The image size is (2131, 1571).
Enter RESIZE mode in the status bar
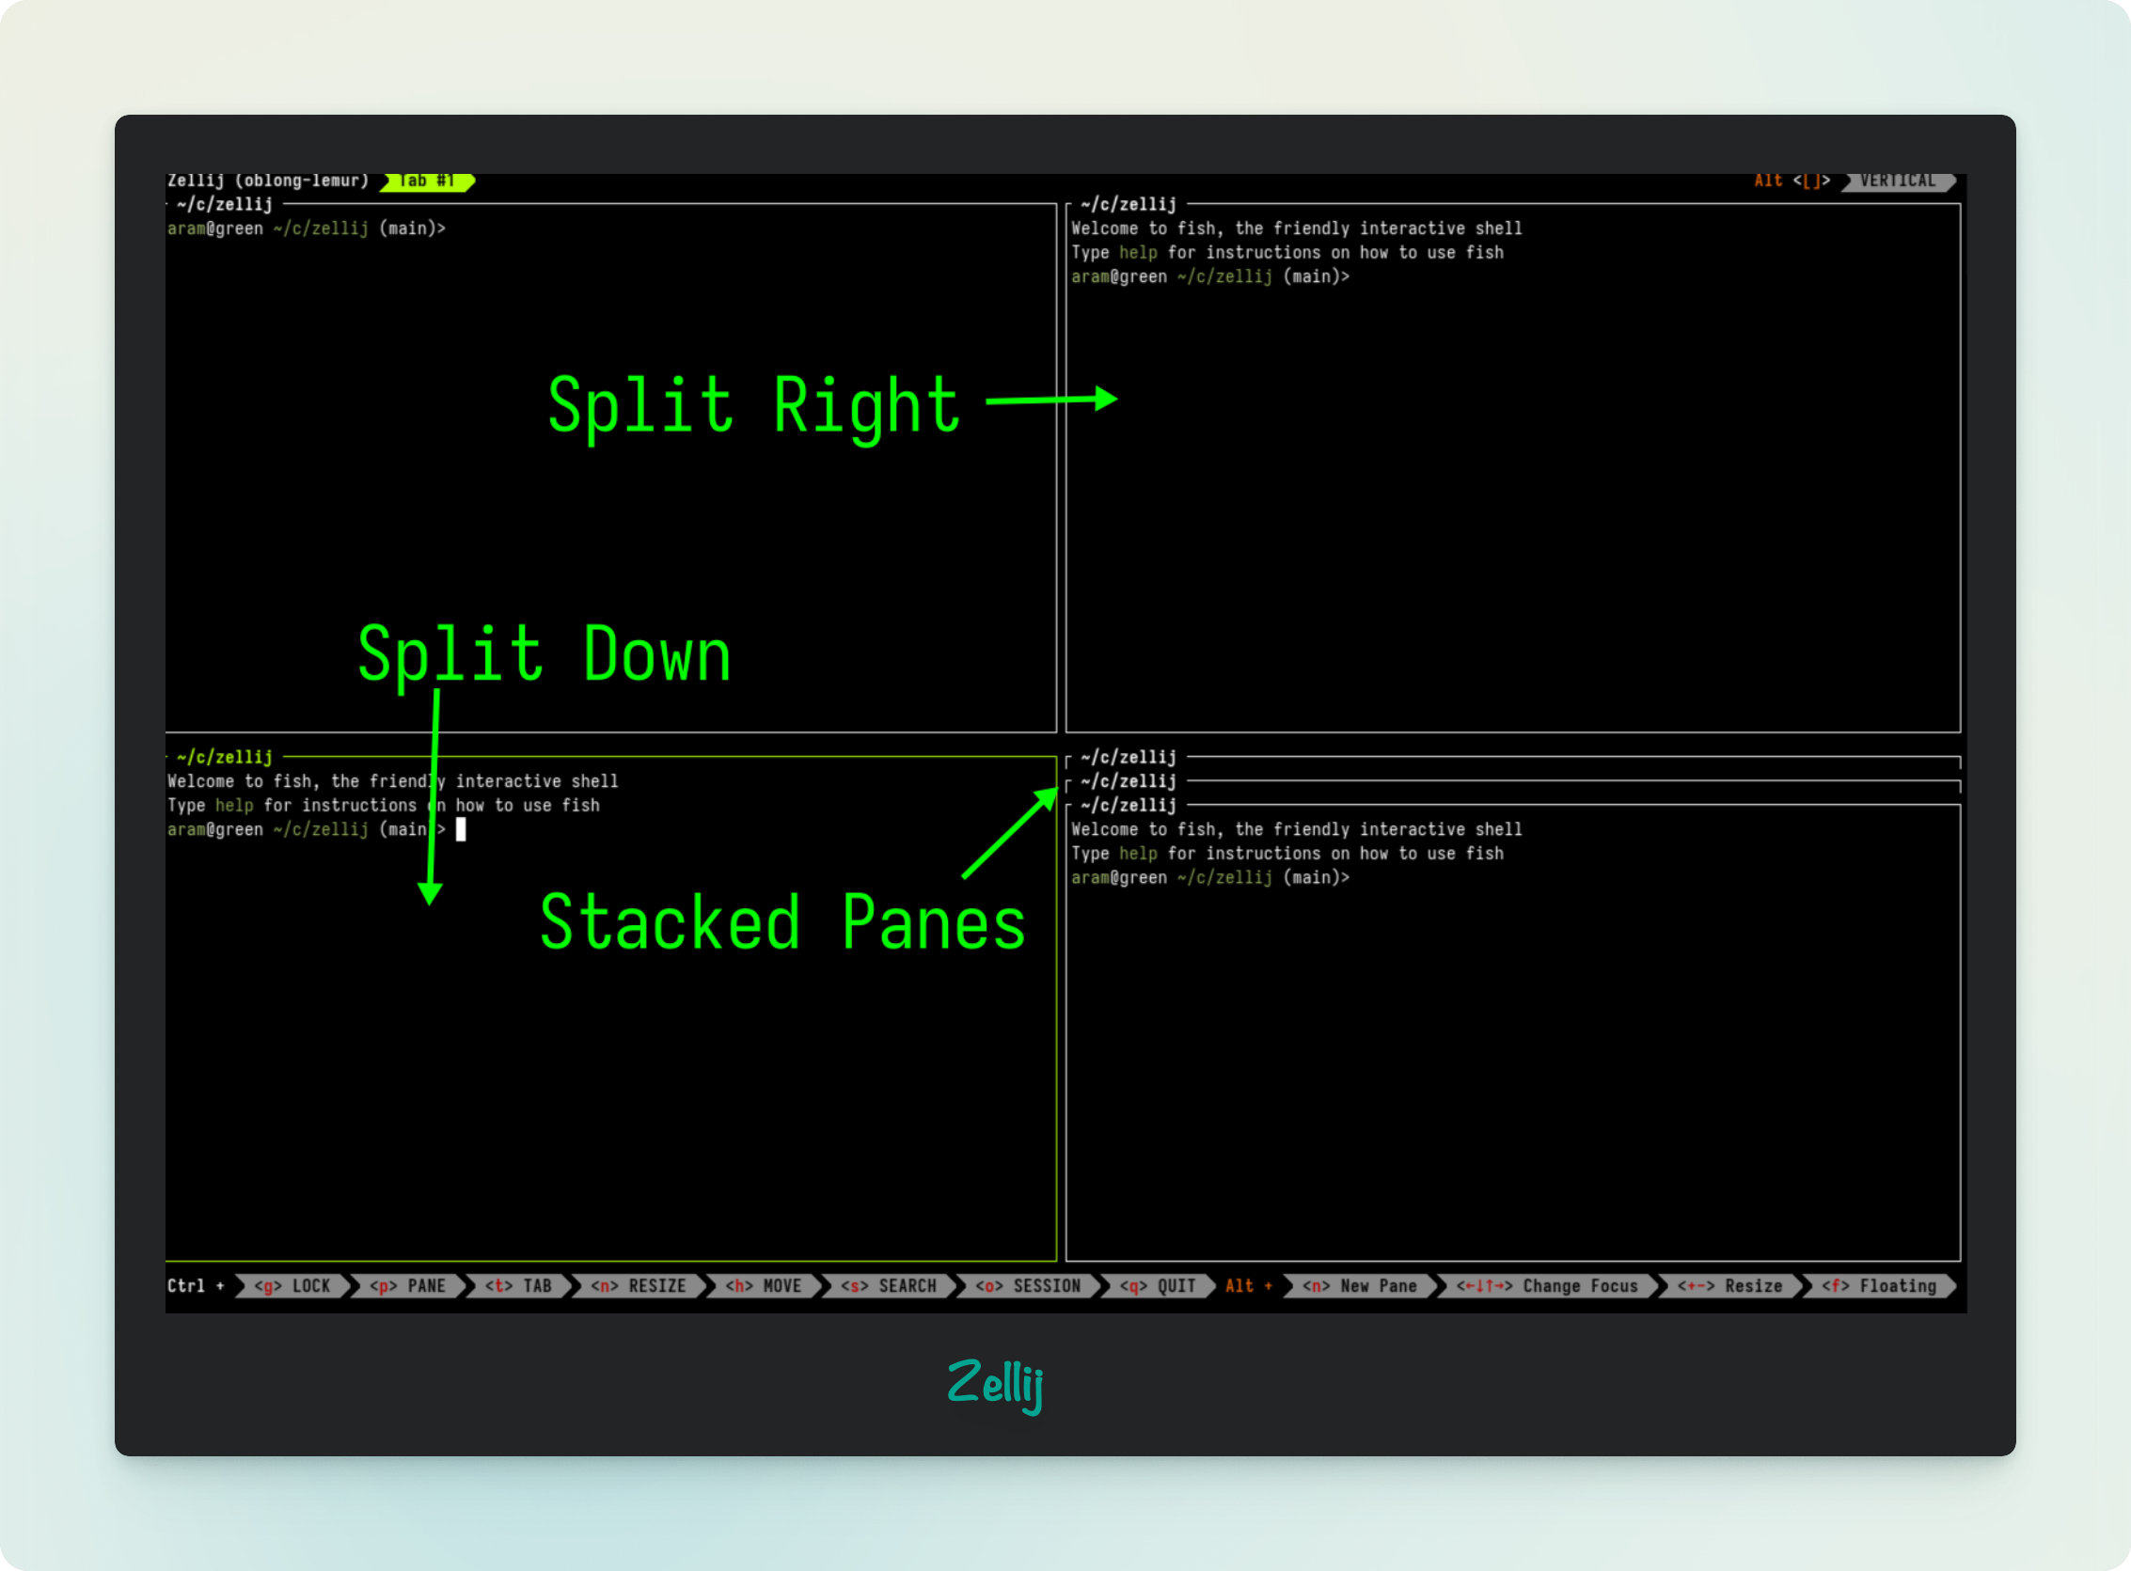(640, 1286)
